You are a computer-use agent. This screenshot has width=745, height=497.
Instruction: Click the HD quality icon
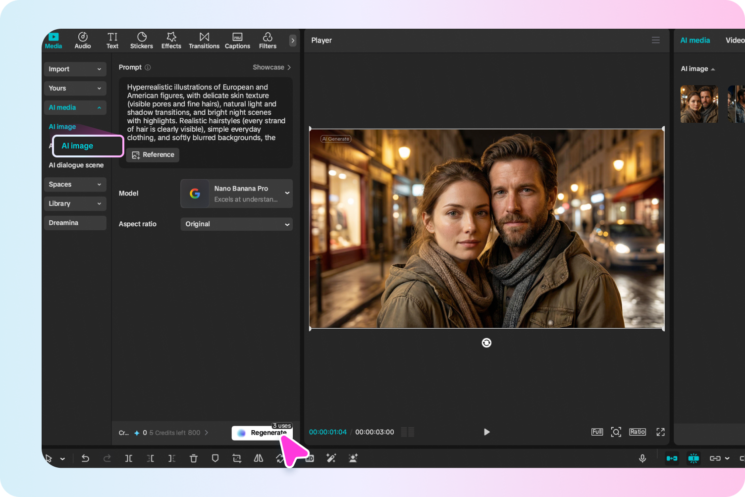click(x=310, y=458)
